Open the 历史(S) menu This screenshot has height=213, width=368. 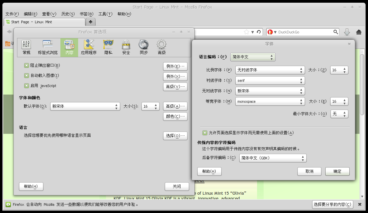[68, 14]
